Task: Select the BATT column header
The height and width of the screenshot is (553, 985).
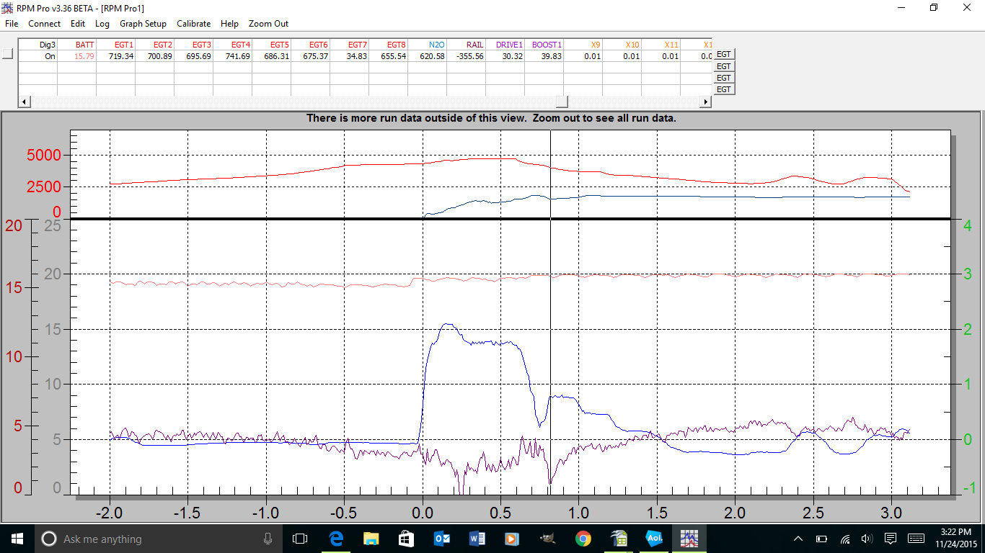Action: click(85, 45)
